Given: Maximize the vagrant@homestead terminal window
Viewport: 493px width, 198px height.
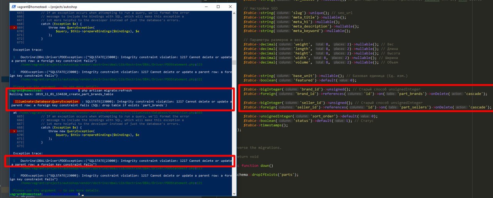Looking at the screenshot, I should [x=218, y=7].
